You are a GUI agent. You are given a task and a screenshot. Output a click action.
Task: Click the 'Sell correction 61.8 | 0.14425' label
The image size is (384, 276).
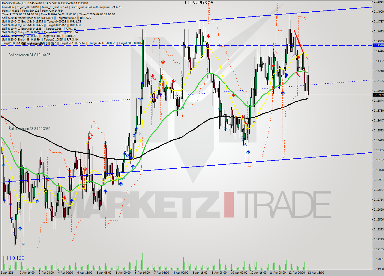coord(29,55)
